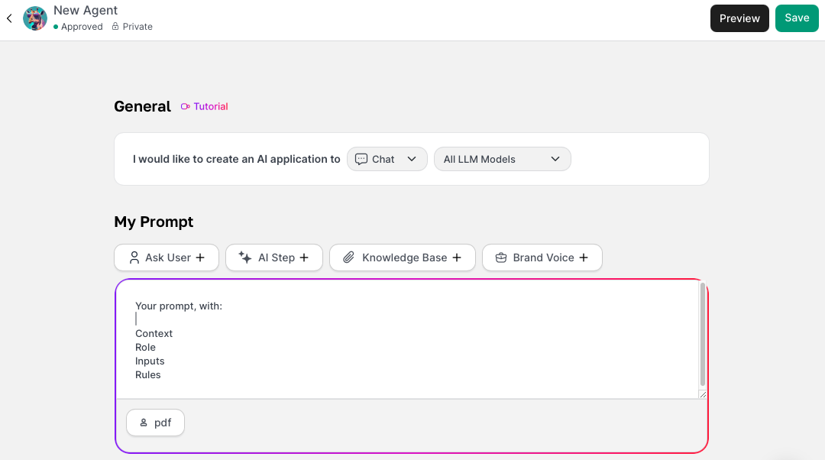Click the Rules line in prompt

click(x=148, y=374)
